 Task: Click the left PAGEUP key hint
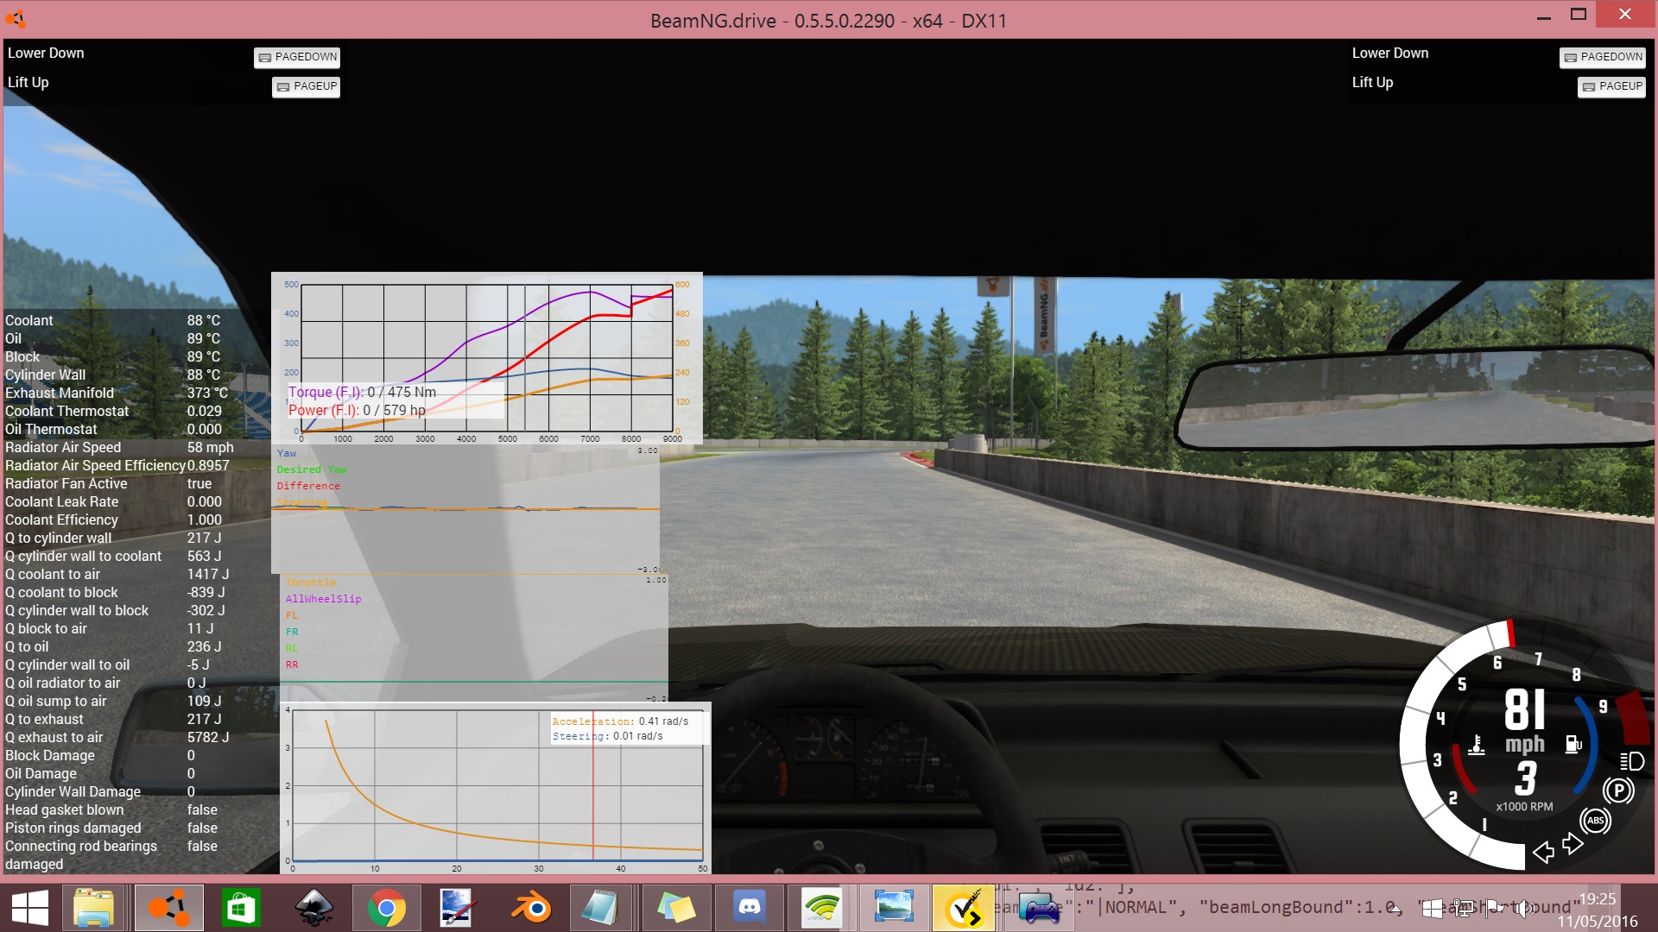pos(307,86)
